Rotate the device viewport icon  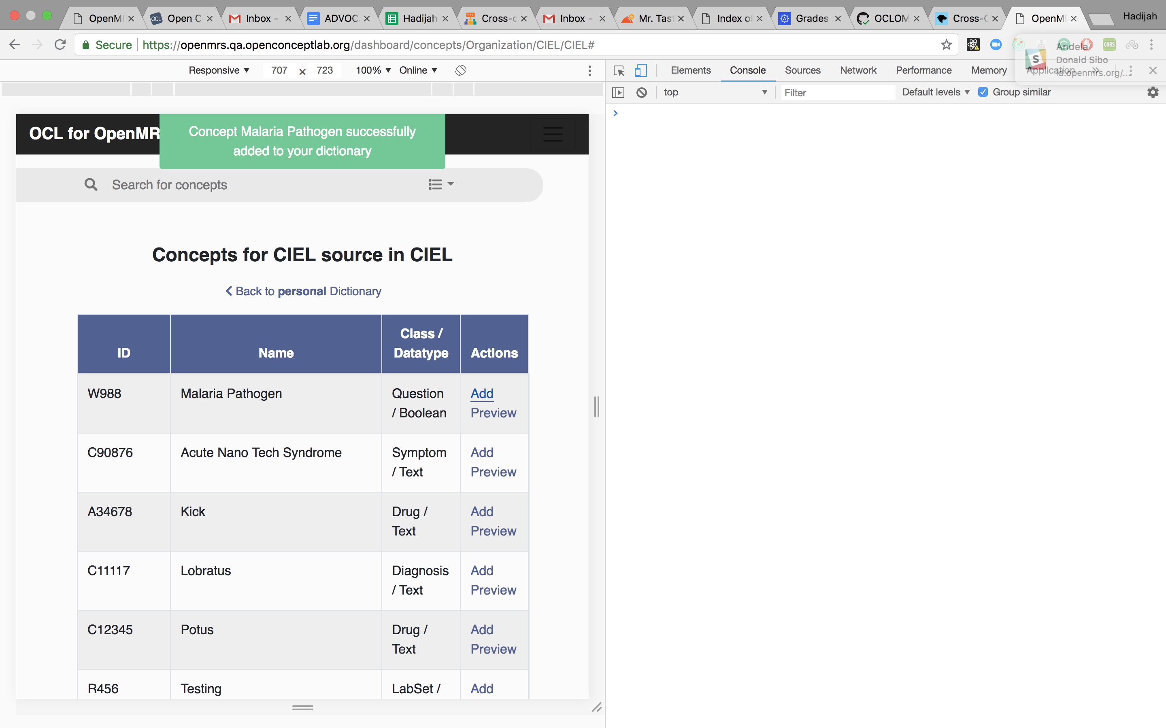[461, 70]
